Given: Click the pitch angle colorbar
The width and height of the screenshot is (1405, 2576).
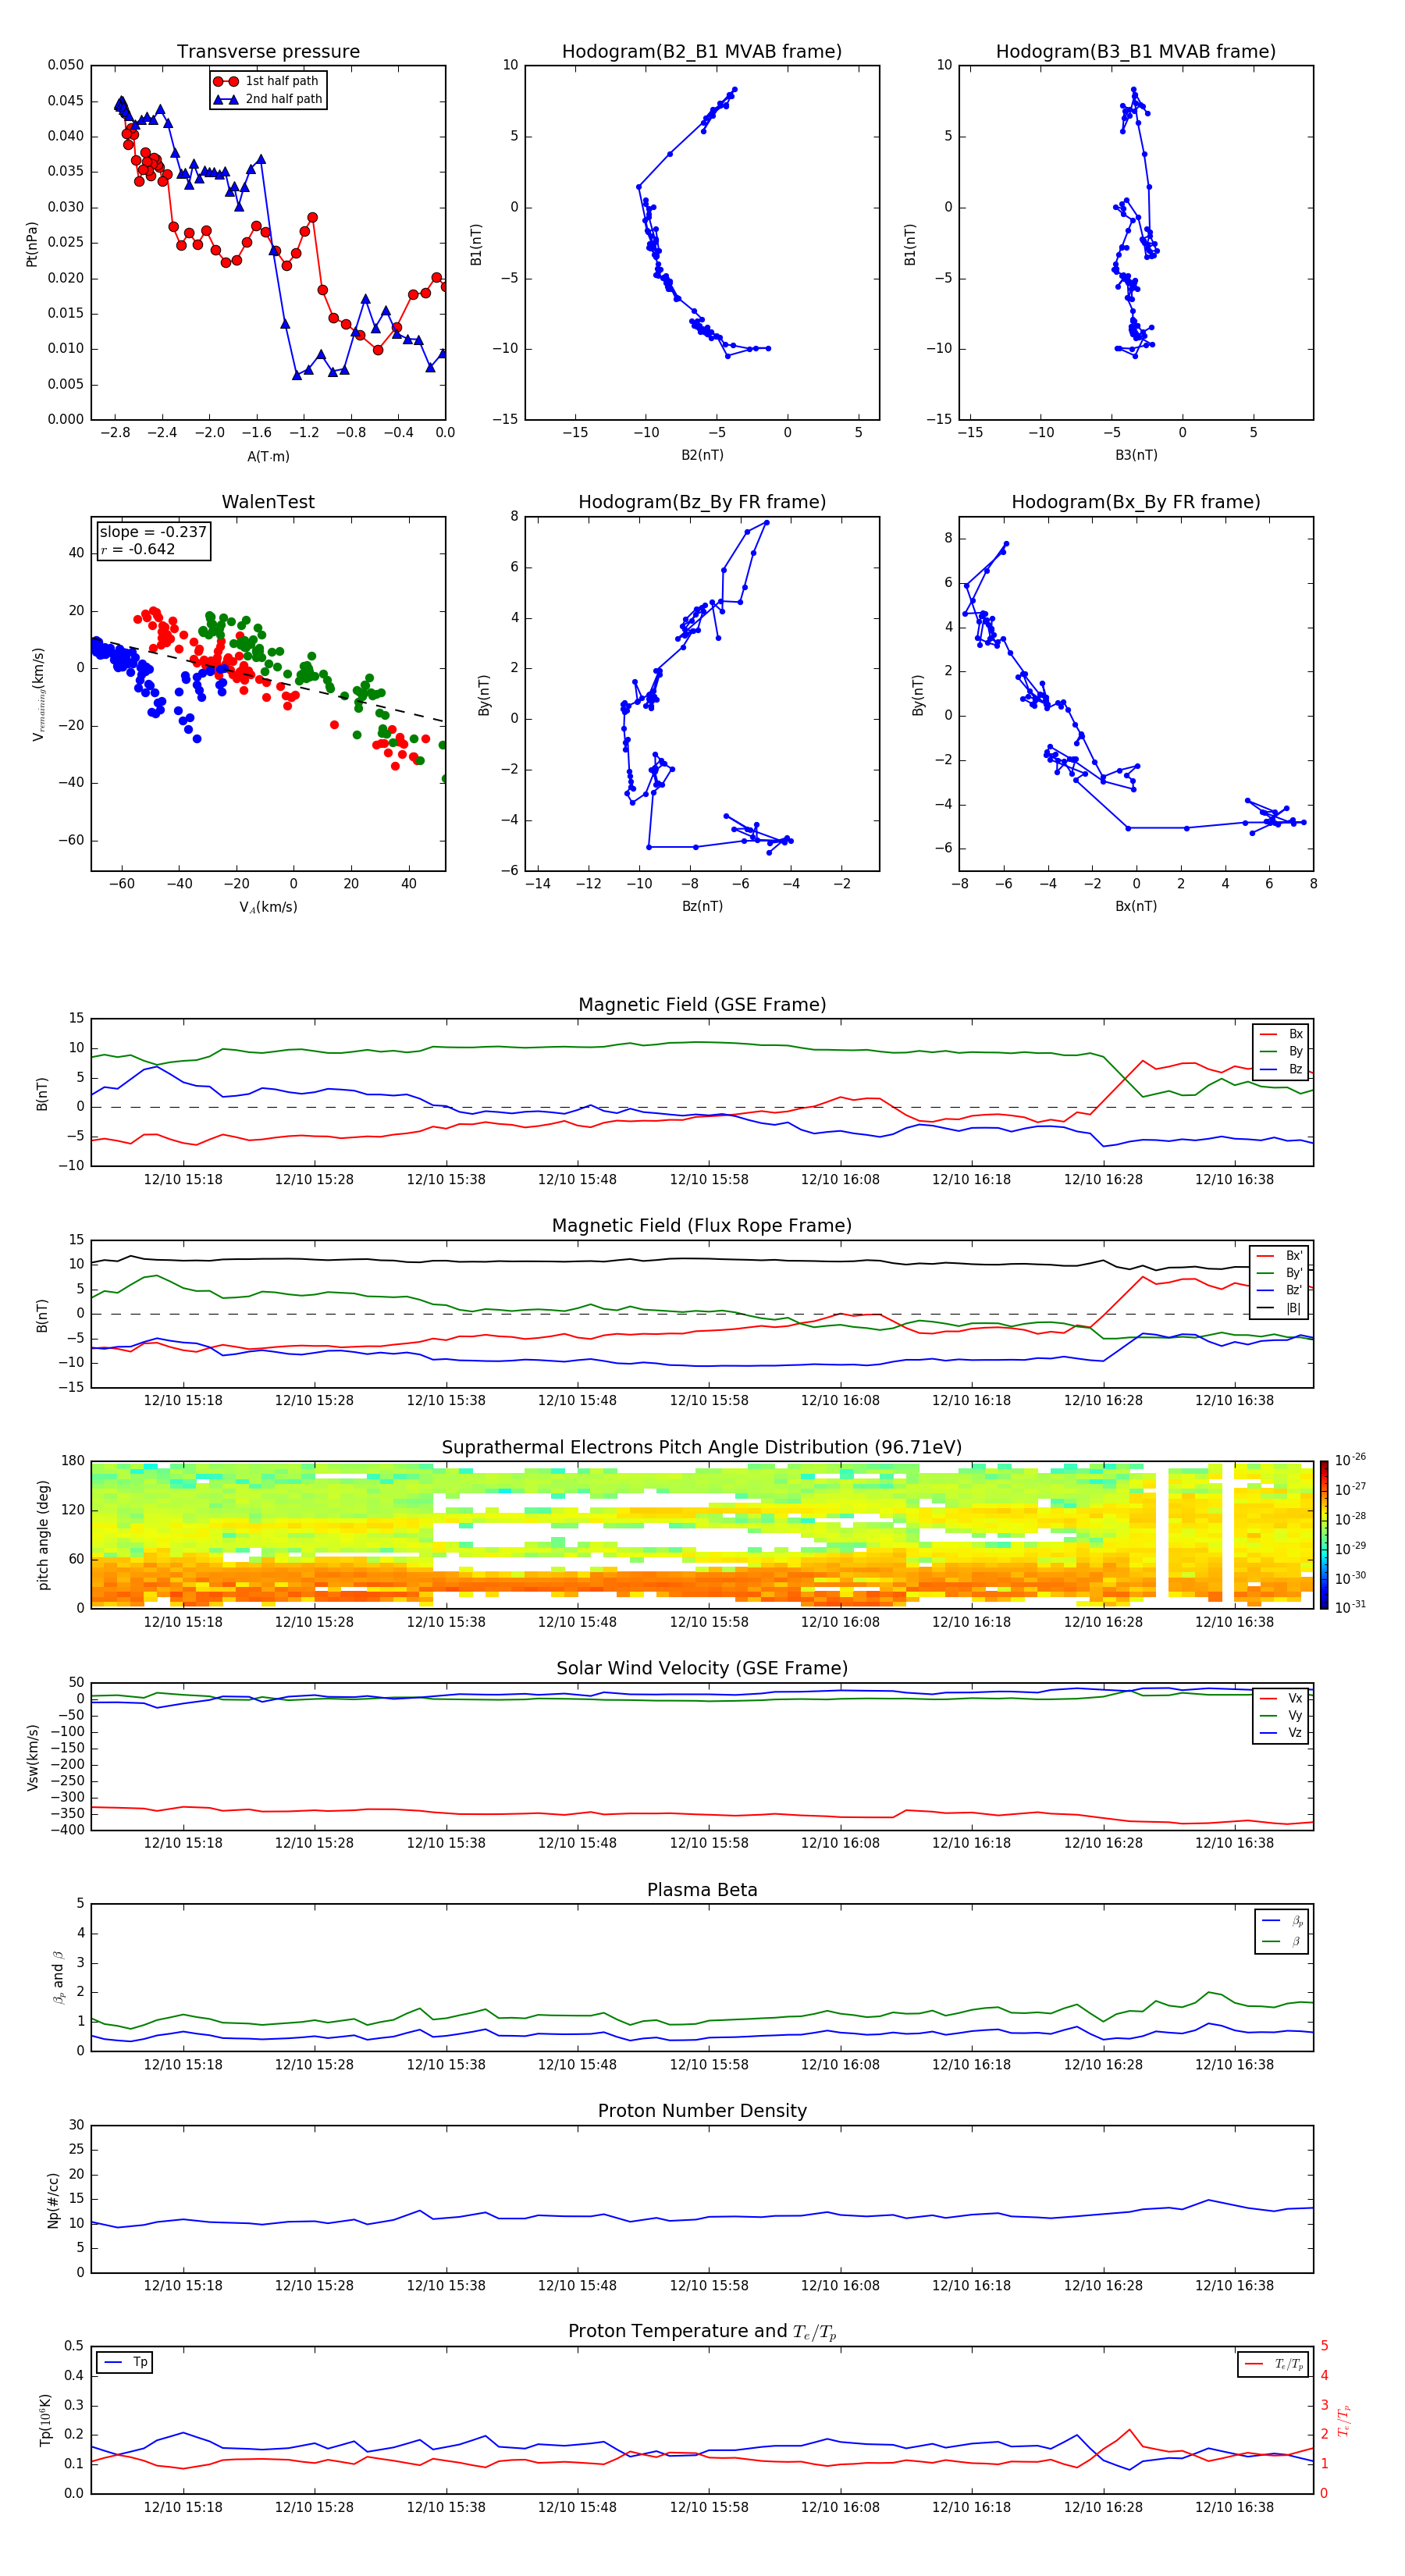Looking at the screenshot, I should (1324, 1535).
